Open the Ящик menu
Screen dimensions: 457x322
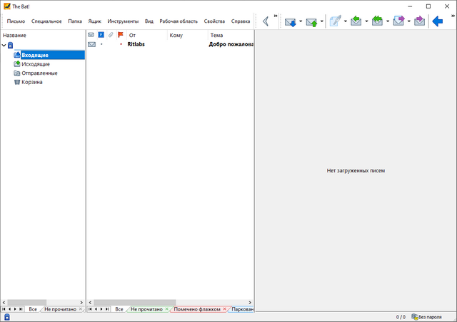coord(95,21)
